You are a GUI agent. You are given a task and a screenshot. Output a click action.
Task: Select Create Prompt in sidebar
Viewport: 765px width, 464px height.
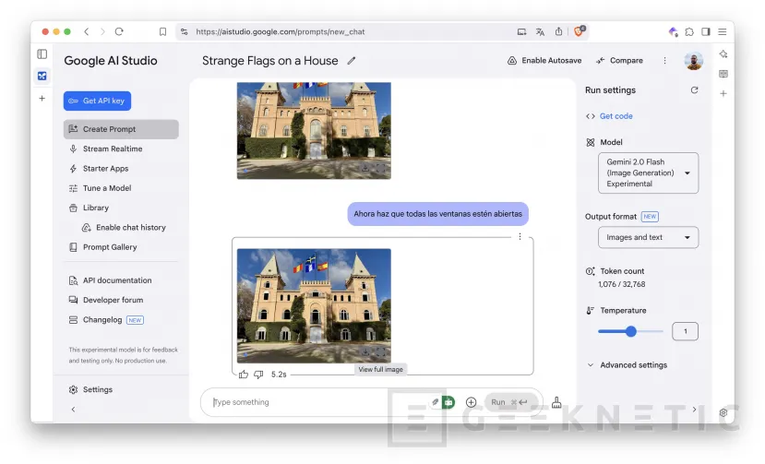[x=121, y=129]
